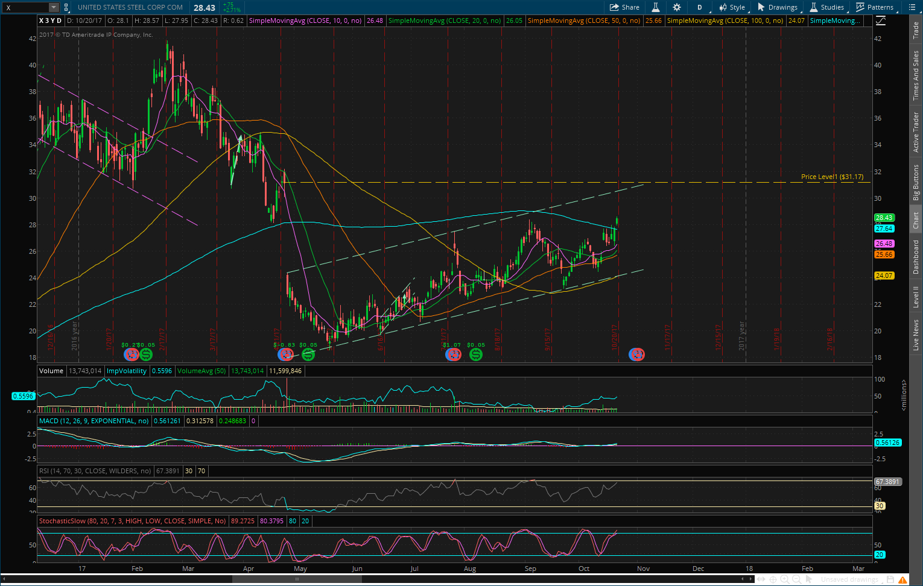Switch to the Live News side tab

916,335
